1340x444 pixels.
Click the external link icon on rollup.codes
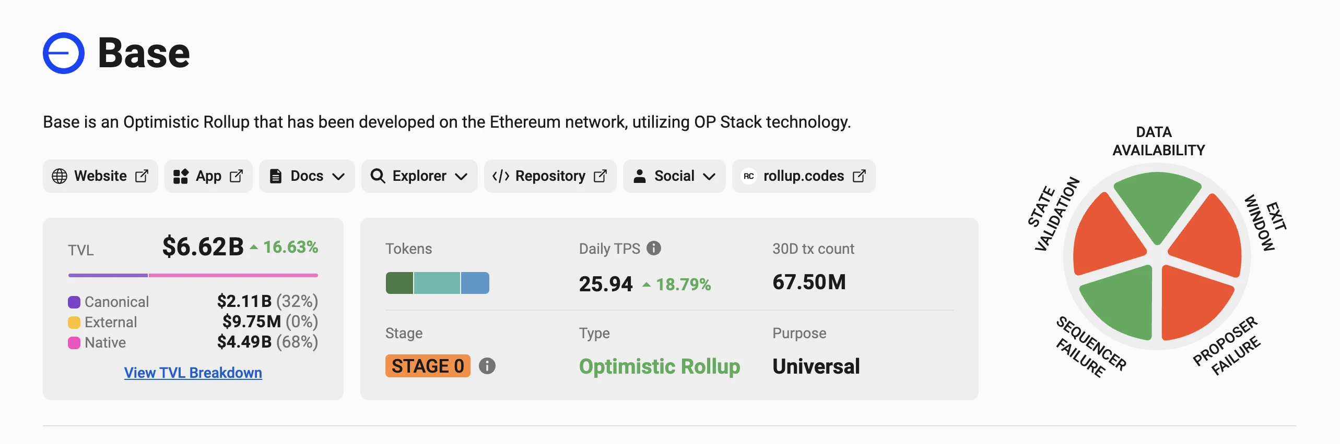coord(859,176)
